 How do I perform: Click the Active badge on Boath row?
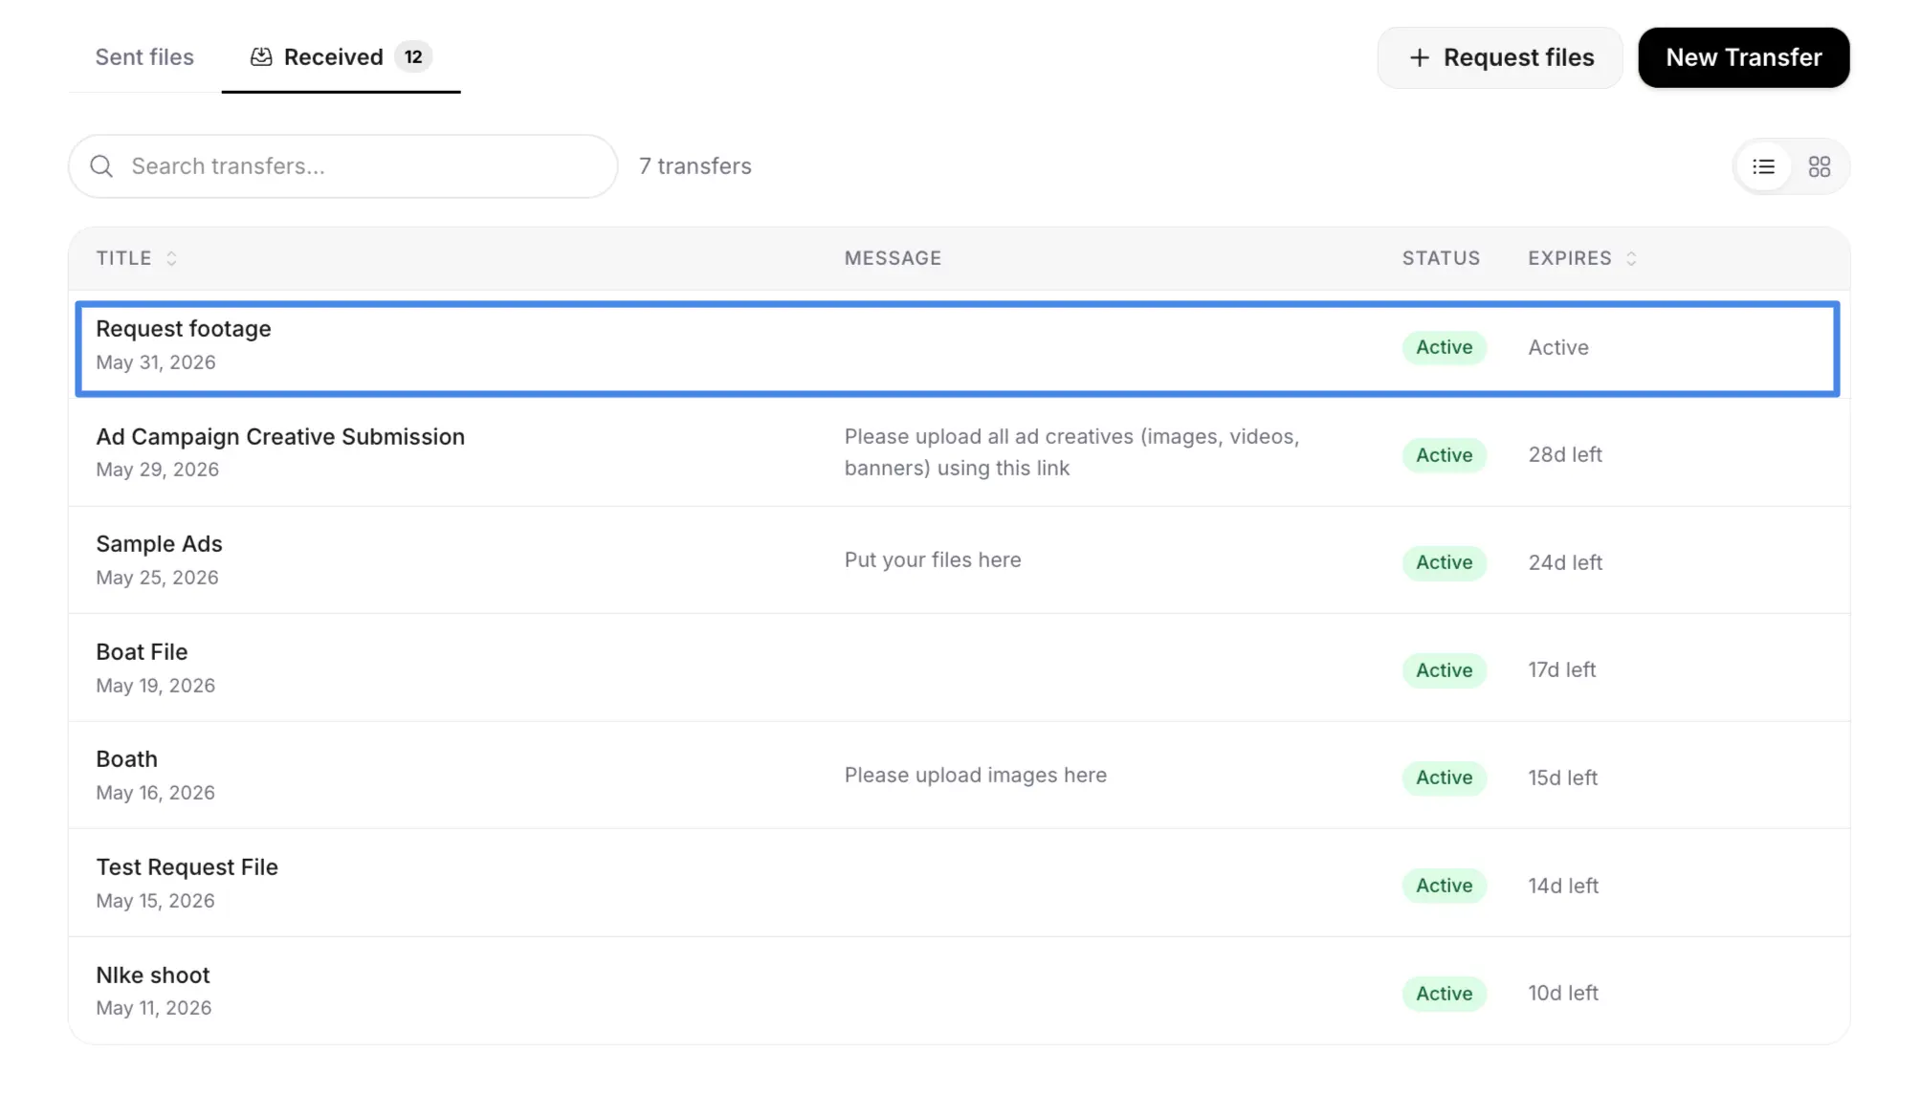point(1444,778)
